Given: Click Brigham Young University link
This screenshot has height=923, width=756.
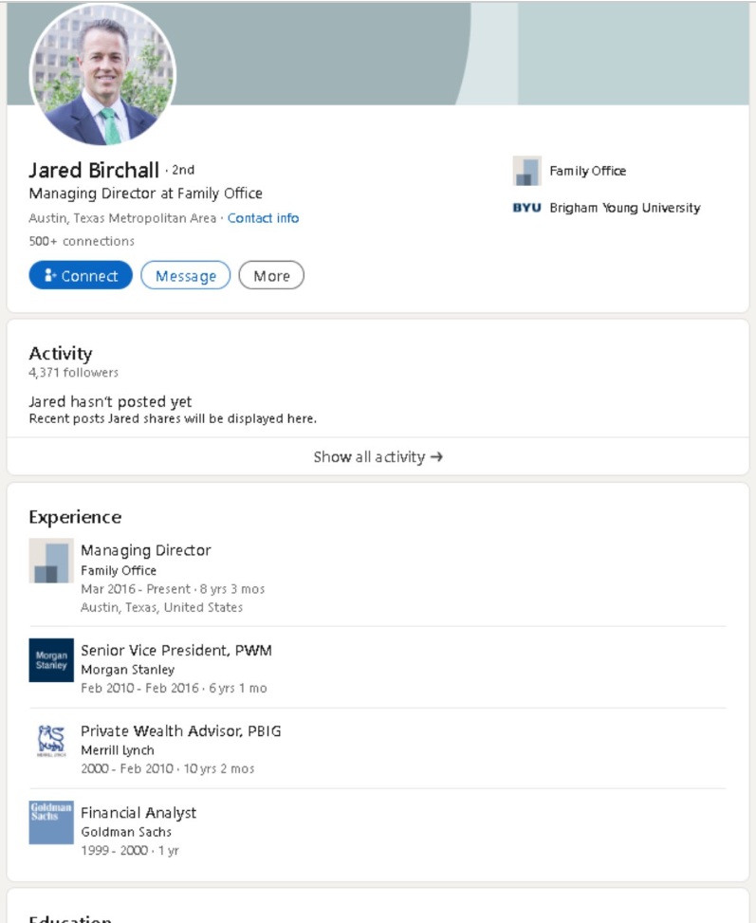Looking at the screenshot, I should point(624,207).
